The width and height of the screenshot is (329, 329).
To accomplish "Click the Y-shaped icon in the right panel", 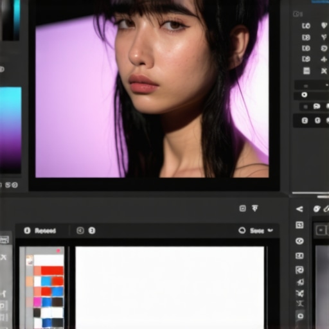I will (x=324, y=37).
